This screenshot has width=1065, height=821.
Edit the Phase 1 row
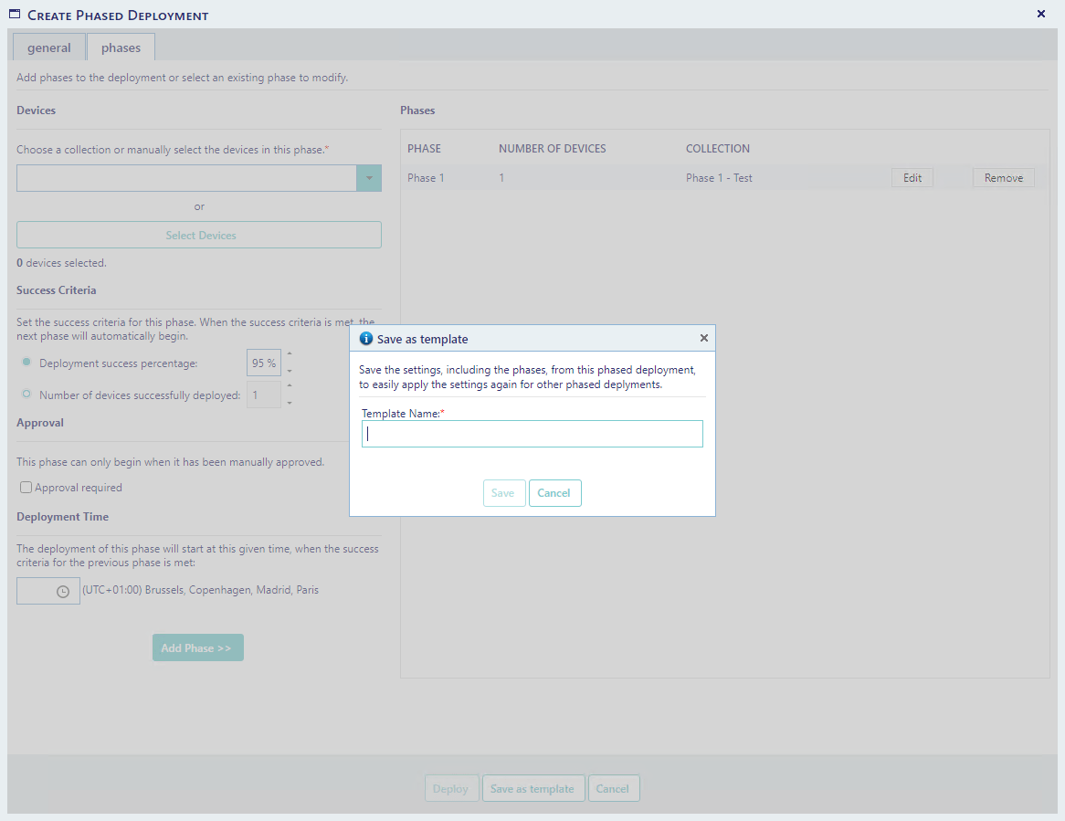click(912, 178)
